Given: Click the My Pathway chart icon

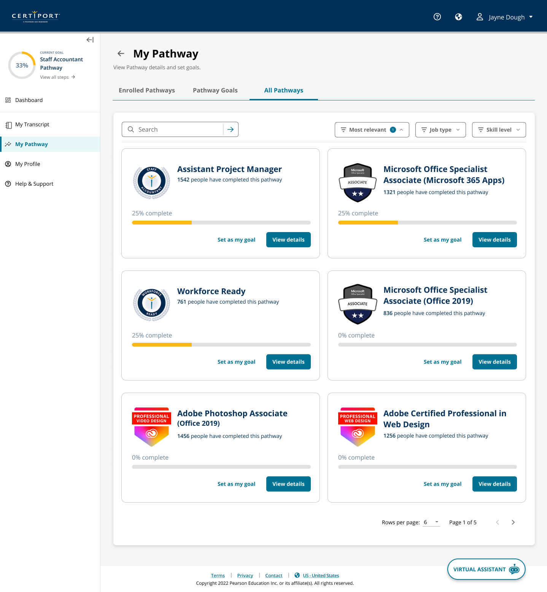Looking at the screenshot, I should tap(8, 144).
